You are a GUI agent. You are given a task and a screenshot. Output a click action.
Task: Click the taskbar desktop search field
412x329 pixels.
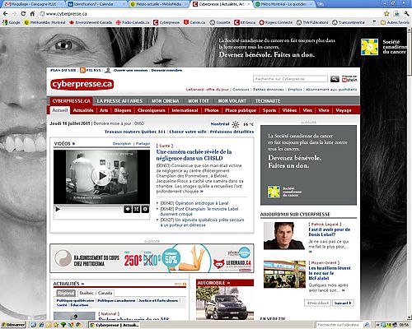339,325
